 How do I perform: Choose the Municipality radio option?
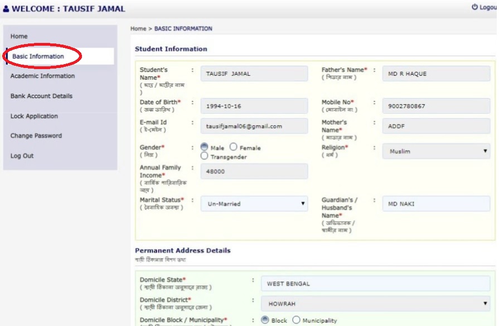pyautogui.click(x=296, y=320)
